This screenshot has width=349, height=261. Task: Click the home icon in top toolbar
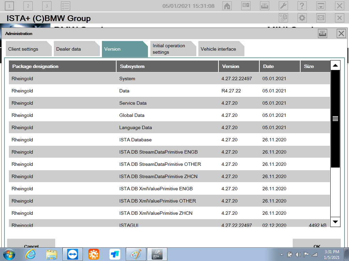pyautogui.click(x=227, y=6)
